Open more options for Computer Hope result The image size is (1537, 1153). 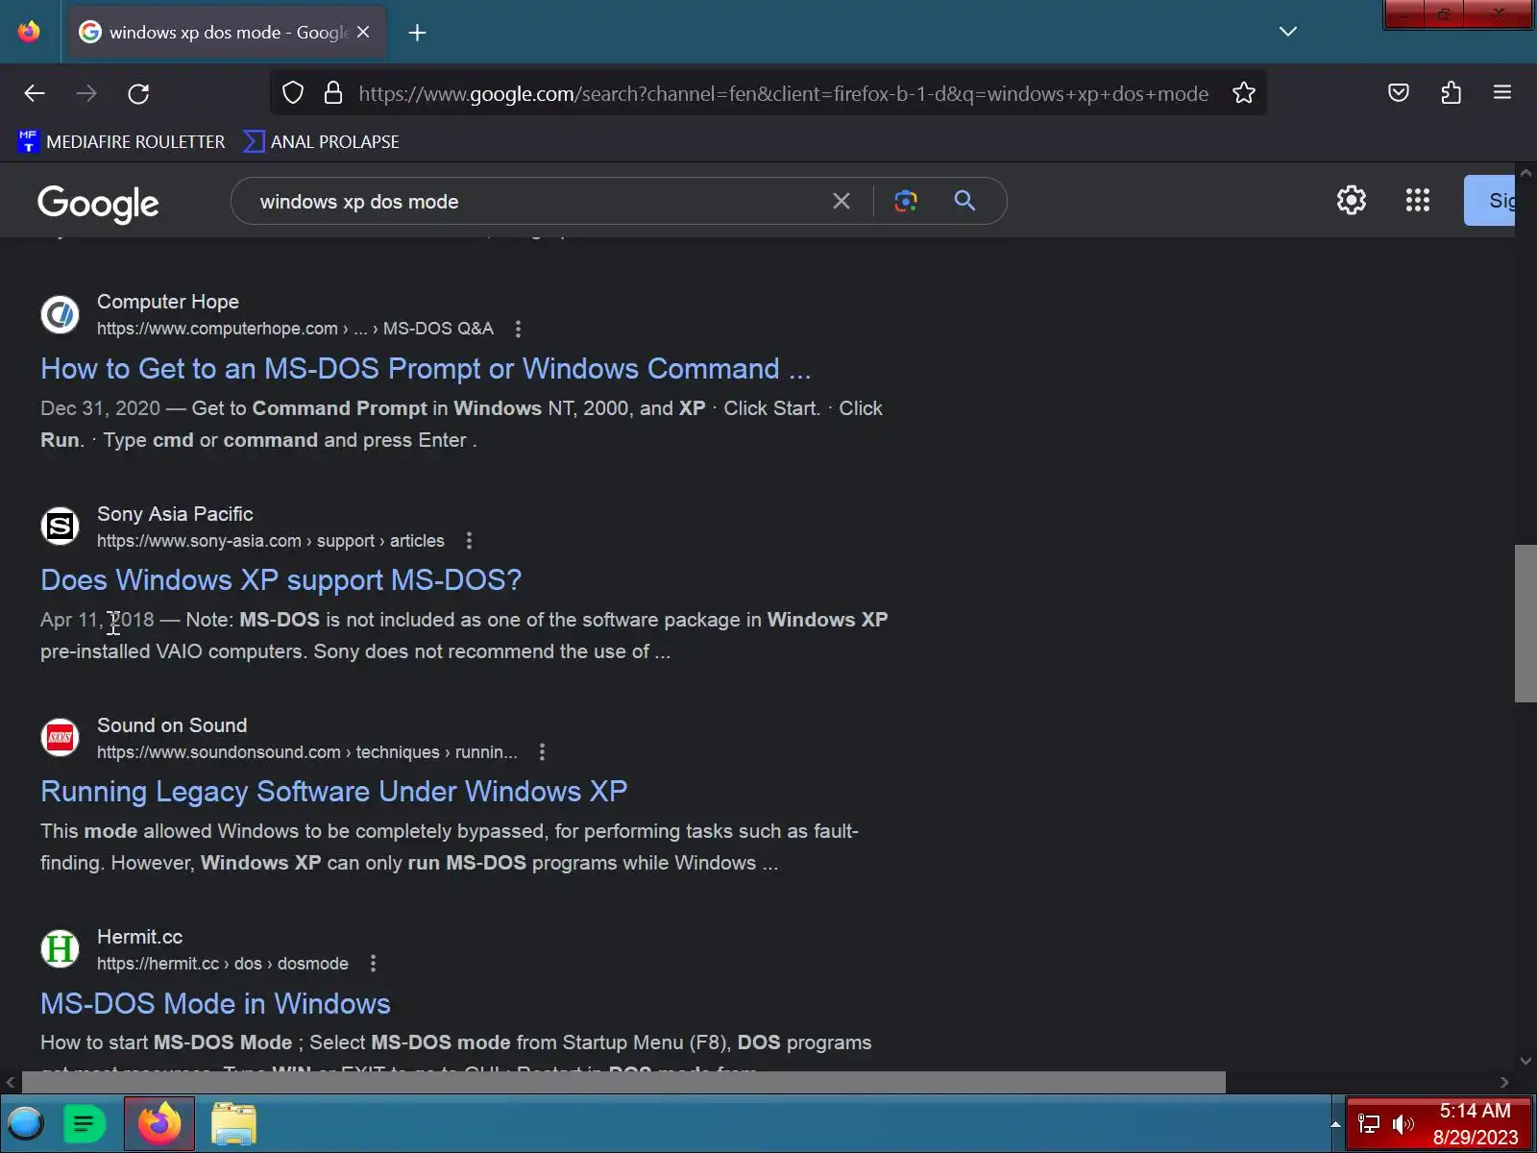click(x=518, y=329)
